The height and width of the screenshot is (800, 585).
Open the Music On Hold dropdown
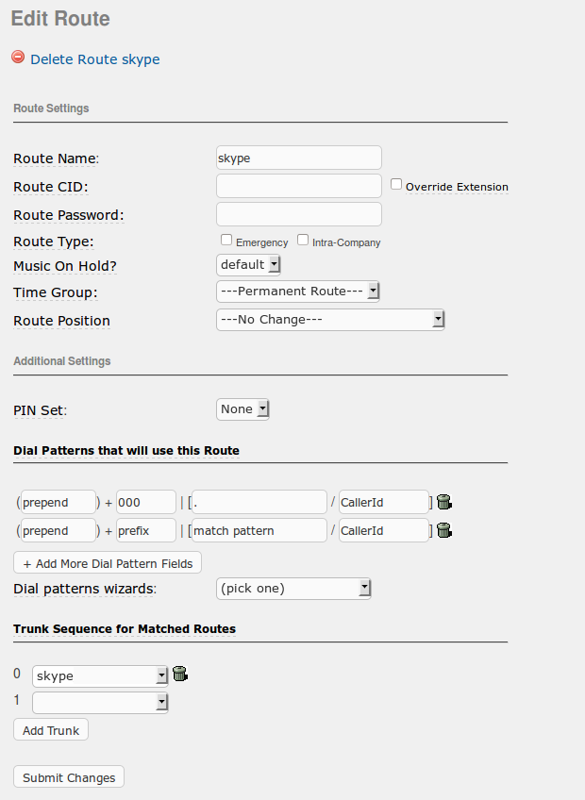pos(249,265)
